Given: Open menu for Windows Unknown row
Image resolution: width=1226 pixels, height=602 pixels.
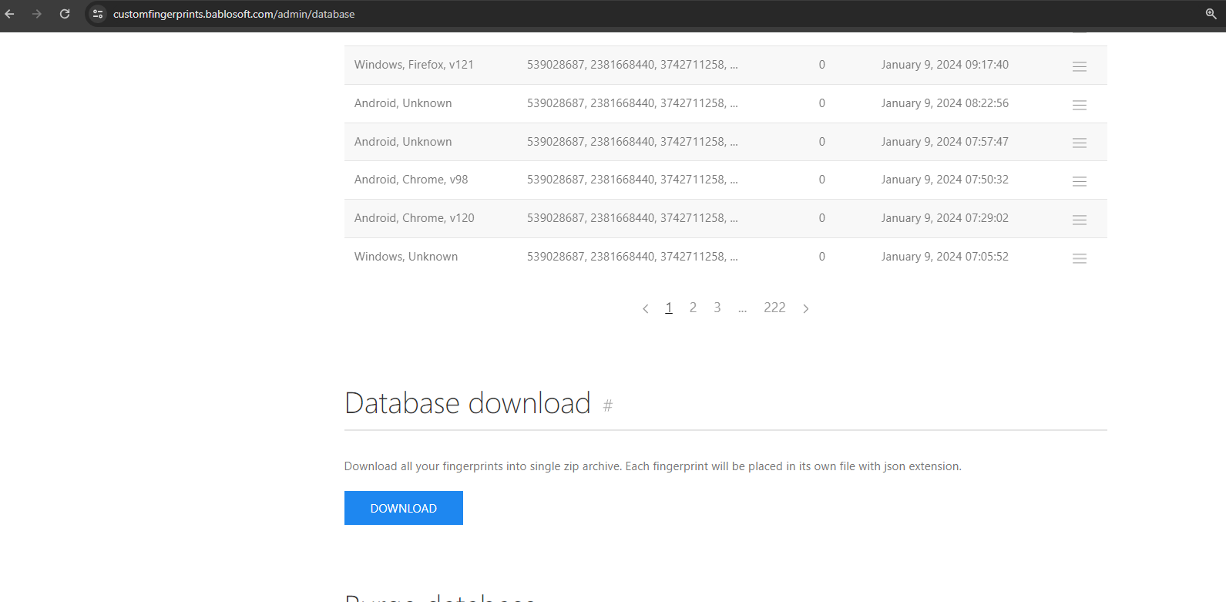Looking at the screenshot, I should pos(1079,258).
